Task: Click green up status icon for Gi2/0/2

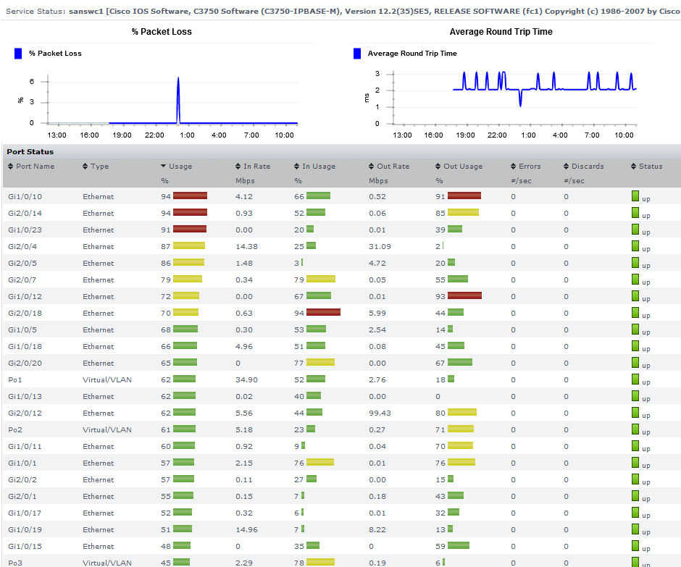Action: click(635, 479)
